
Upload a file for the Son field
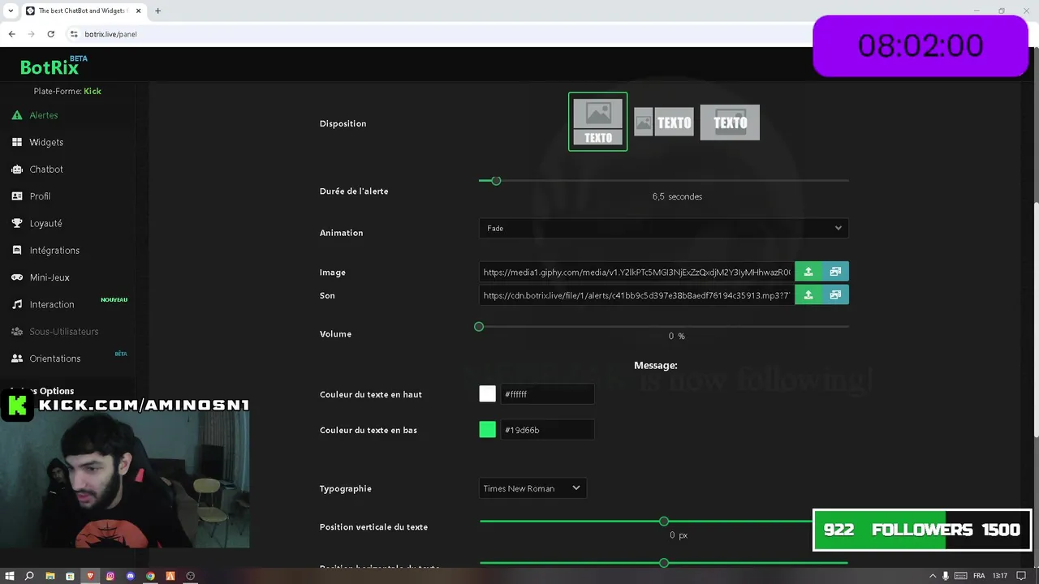(x=808, y=295)
